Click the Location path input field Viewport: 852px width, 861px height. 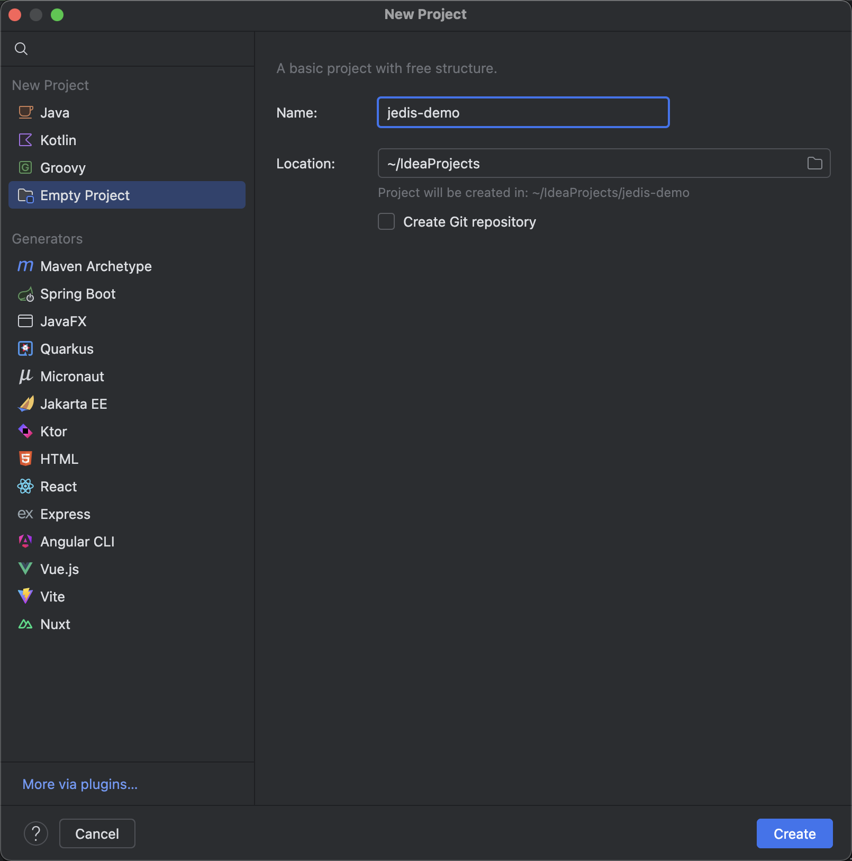point(604,163)
